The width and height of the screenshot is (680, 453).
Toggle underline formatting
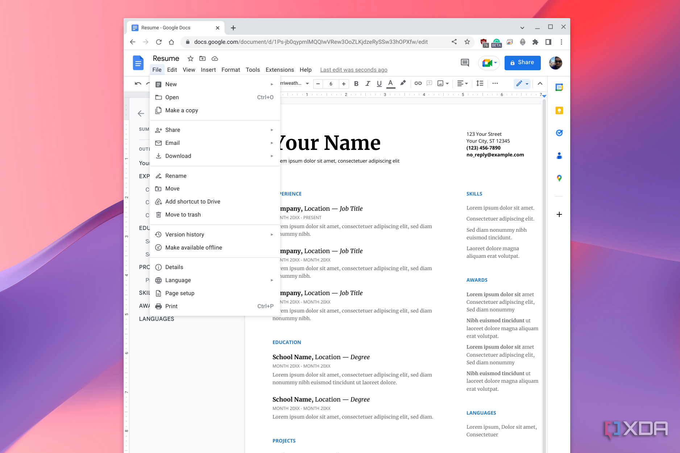point(379,83)
